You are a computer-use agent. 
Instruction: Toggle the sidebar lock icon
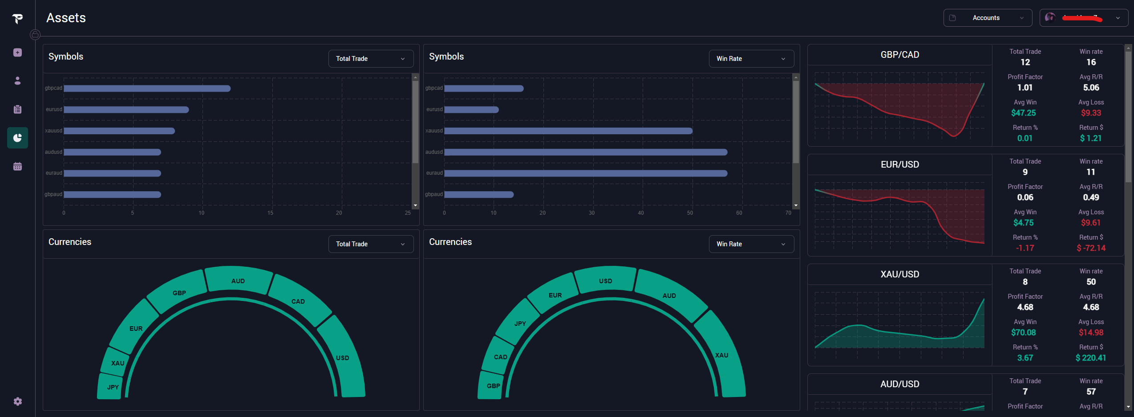(x=35, y=35)
